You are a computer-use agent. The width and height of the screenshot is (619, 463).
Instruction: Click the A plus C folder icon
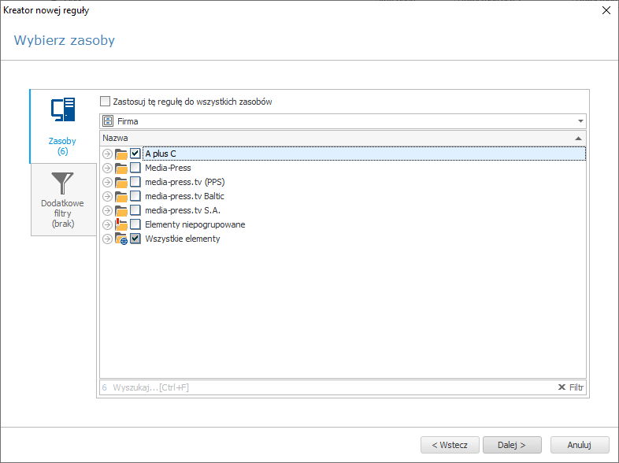121,154
